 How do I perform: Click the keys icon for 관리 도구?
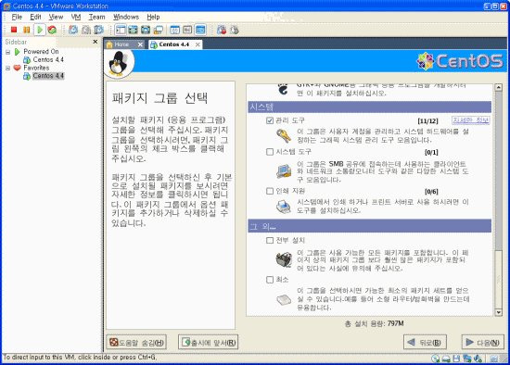pyautogui.click(x=284, y=135)
